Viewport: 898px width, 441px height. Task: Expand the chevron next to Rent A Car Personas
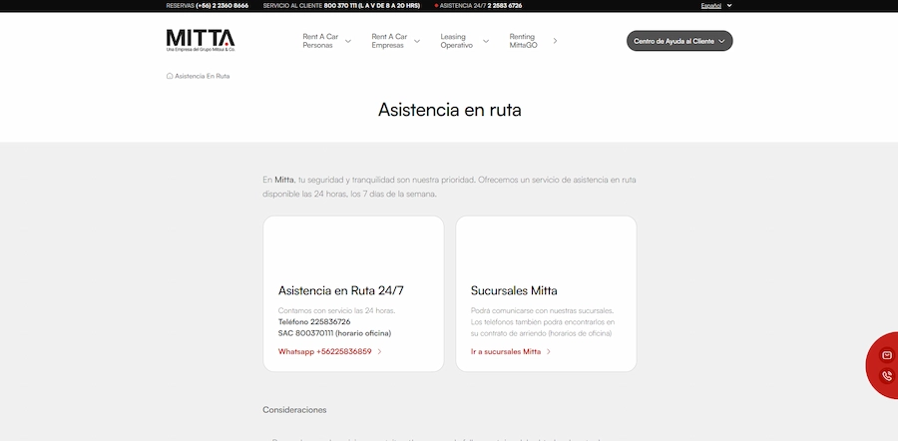coord(347,41)
